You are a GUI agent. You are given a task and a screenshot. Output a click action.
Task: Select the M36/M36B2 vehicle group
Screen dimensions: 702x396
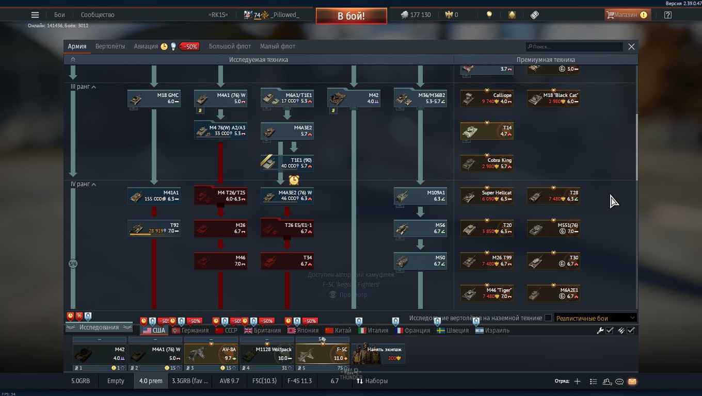click(x=420, y=98)
